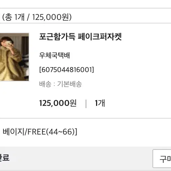Click the closing bracket after option text

click(76, 132)
